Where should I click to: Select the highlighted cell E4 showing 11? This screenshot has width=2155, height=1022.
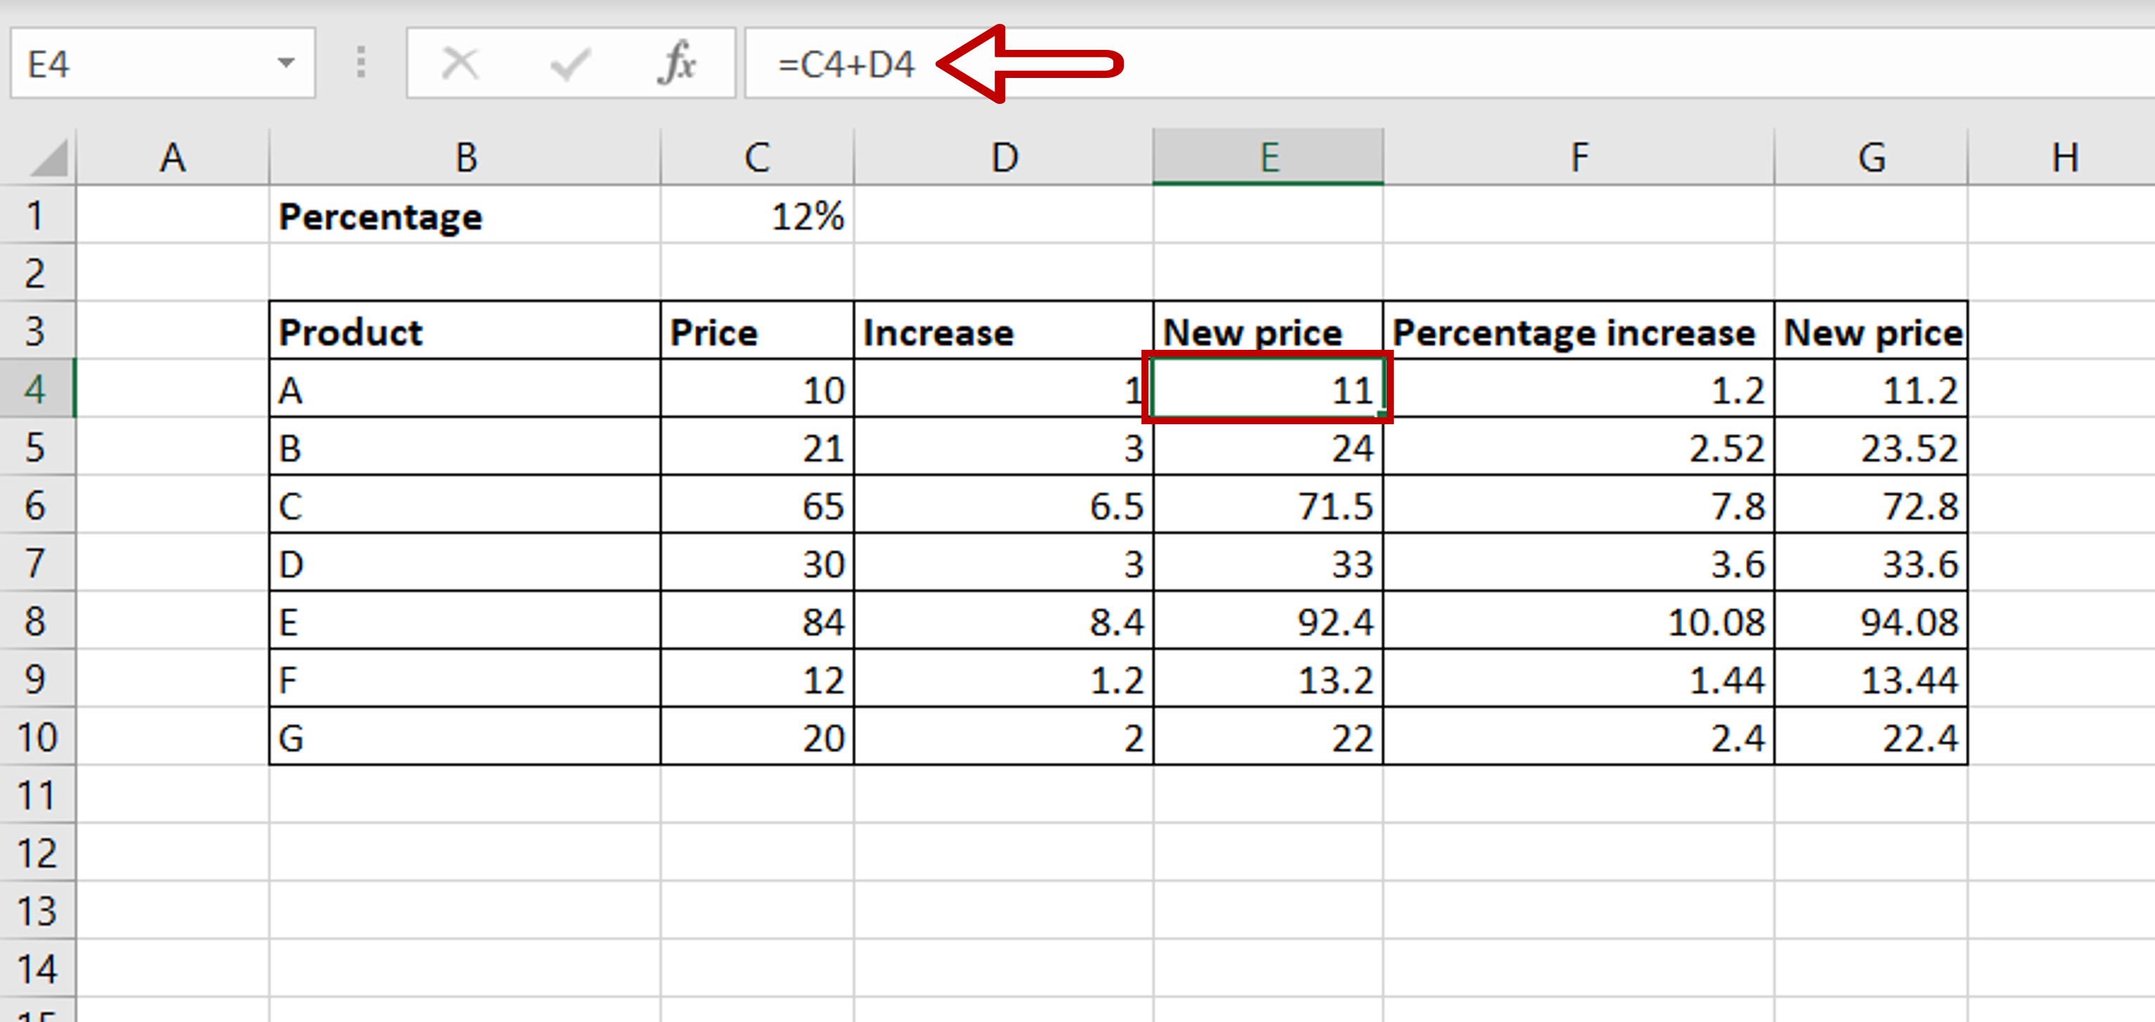pos(1267,390)
